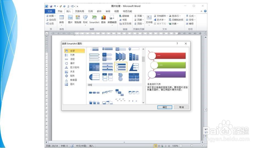This screenshot has height=148, width=264.
Task: Click the 确定 (OK) button
Action: click(165, 107)
